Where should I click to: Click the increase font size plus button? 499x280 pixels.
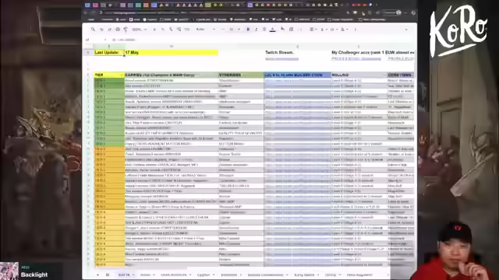[x=239, y=30]
